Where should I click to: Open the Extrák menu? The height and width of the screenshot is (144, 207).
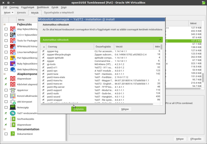(x=55, y=7)
